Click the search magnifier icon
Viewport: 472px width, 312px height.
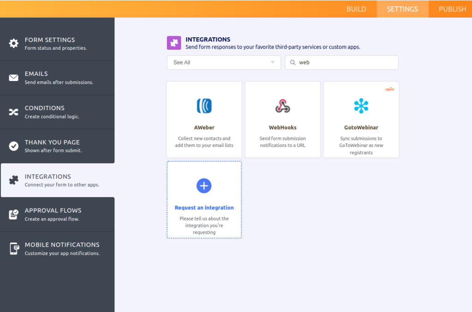click(293, 63)
